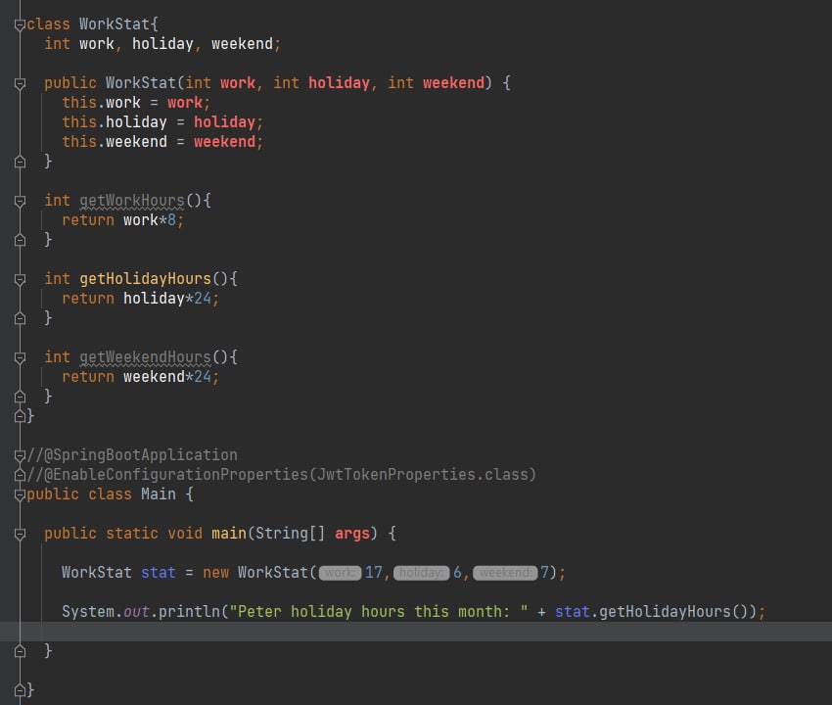Click the 'weekend:' parameter hint

click(505, 573)
